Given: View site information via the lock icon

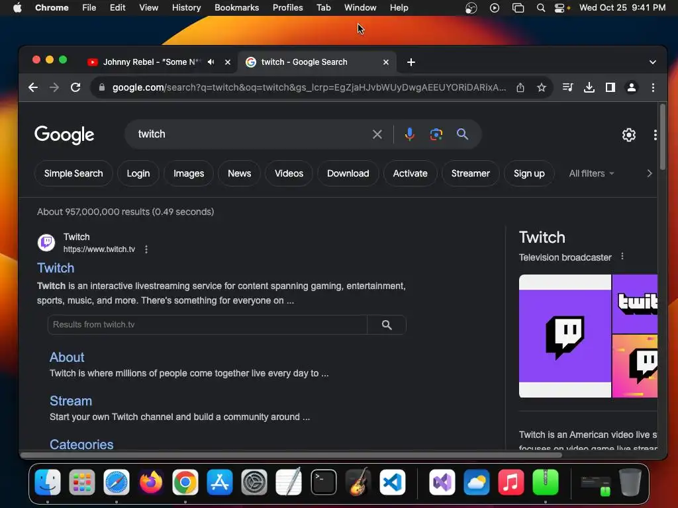Looking at the screenshot, I should tap(101, 87).
